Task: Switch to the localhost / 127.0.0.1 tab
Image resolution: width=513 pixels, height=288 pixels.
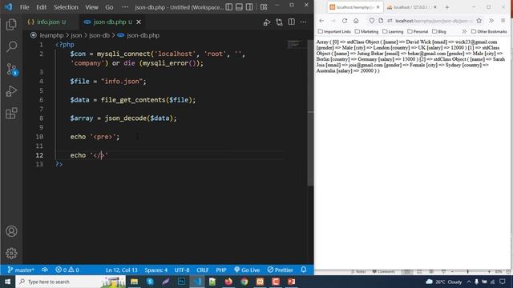Action: pos(411,7)
